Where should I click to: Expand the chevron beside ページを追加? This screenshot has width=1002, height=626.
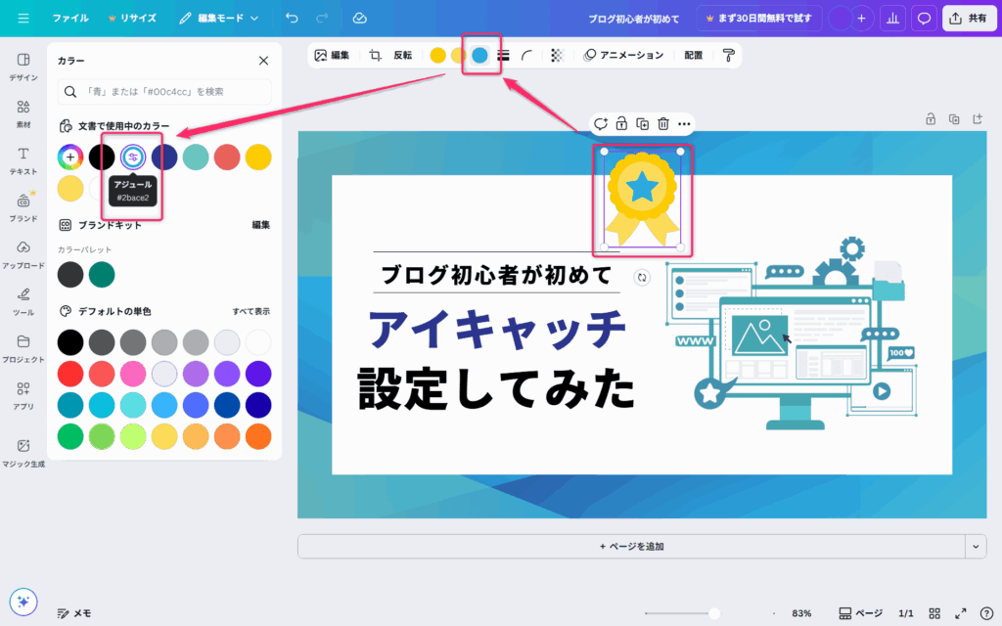click(975, 547)
